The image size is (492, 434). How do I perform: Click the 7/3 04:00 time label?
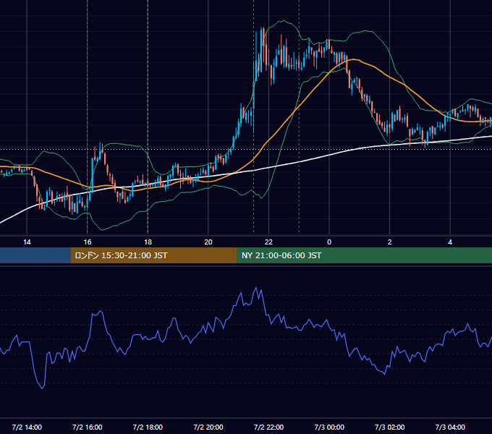coord(450,427)
